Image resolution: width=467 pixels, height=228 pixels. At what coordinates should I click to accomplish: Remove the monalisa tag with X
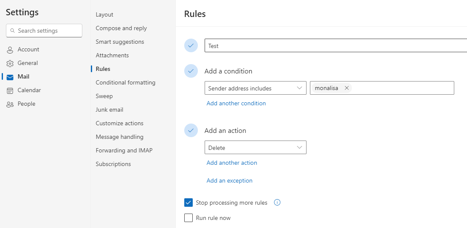[346, 88]
